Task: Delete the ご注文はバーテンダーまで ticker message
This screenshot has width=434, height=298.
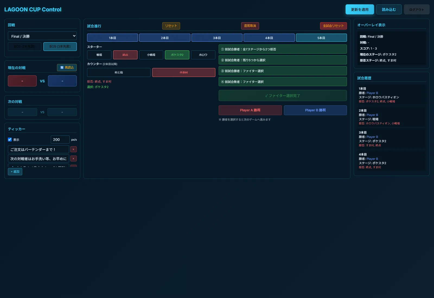Action: [x=73, y=149]
